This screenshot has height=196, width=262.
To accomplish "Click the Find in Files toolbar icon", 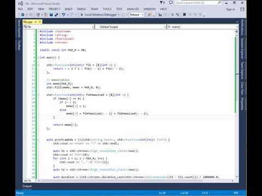I will tap(160, 15).
